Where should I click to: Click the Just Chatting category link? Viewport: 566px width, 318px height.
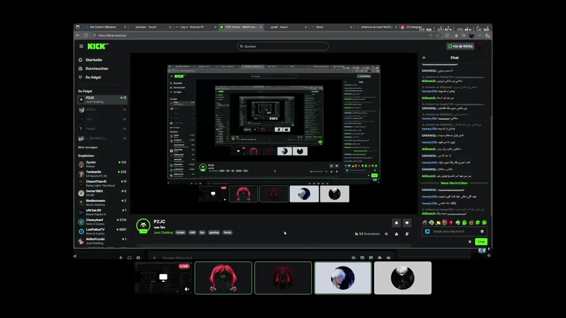[x=163, y=232]
